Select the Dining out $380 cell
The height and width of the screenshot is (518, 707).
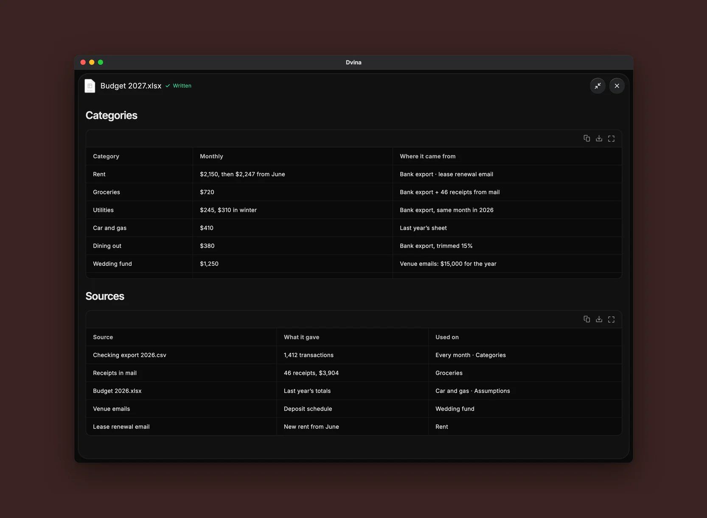click(x=292, y=246)
